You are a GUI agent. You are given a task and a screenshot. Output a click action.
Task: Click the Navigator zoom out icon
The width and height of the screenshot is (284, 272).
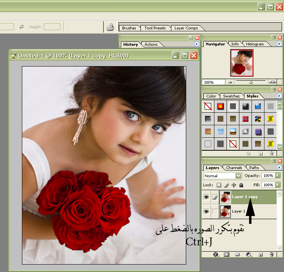tap(230, 82)
